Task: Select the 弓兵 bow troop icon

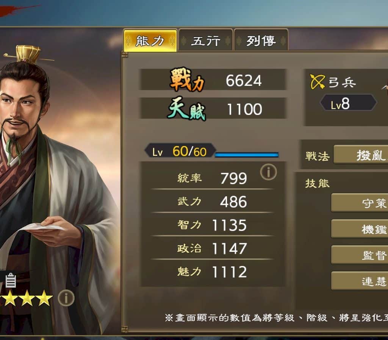Action: click(x=318, y=82)
